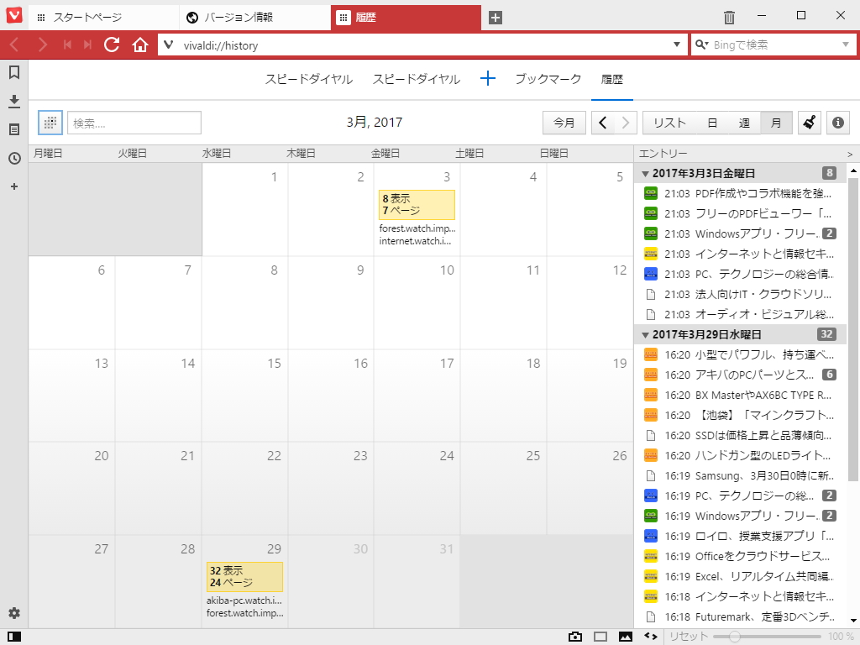The width and height of the screenshot is (860, 645).
Task: Add a web panel with plus icon
Action: pos(14,186)
